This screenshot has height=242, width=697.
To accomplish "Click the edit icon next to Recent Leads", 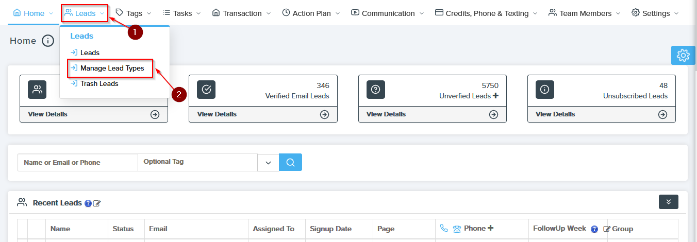I will pyautogui.click(x=97, y=203).
